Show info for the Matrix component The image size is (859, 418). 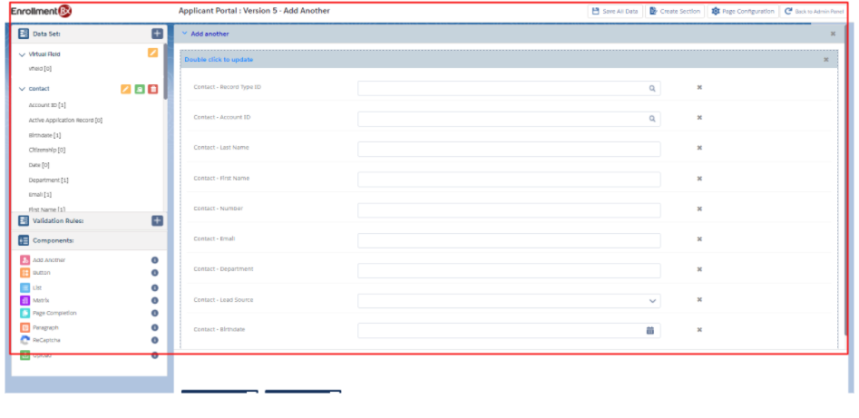[x=154, y=300]
